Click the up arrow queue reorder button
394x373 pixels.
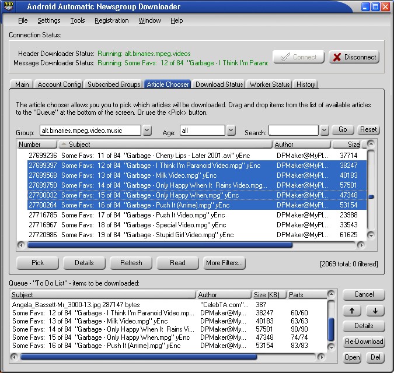click(x=352, y=311)
